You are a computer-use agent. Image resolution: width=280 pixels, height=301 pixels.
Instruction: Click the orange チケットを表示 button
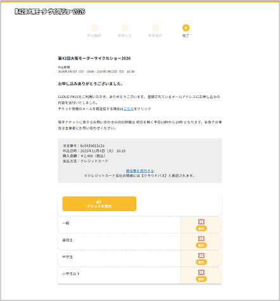99,204
